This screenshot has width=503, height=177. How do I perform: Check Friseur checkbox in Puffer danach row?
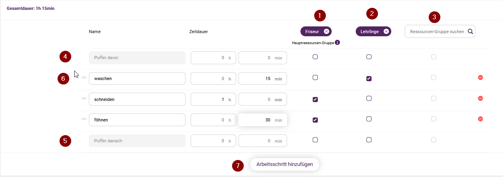315,140
